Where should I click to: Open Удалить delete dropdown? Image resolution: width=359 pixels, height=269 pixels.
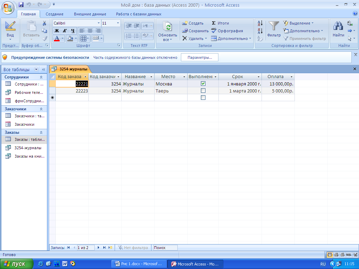pyautogui.click(x=195, y=39)
